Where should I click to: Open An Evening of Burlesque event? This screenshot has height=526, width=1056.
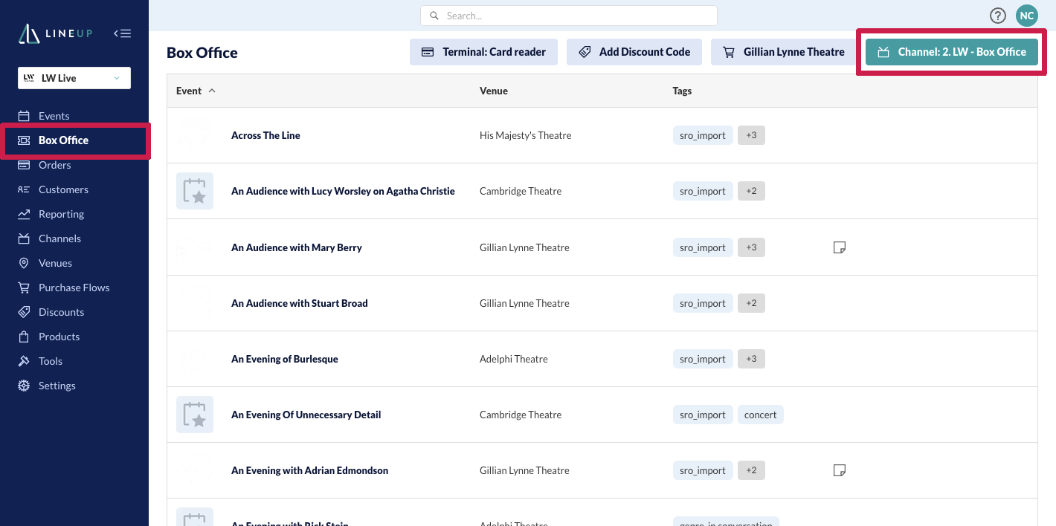tap(285, 359)
